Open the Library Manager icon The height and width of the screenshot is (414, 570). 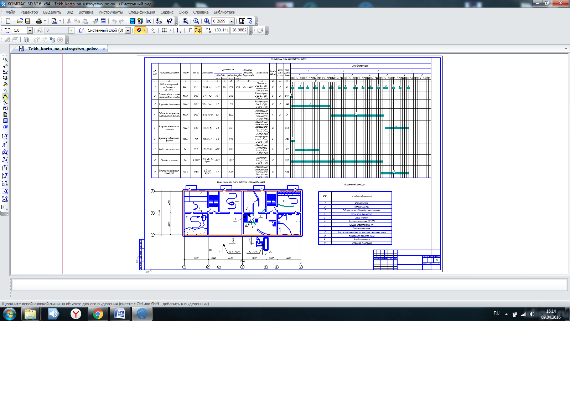point(133,21)
